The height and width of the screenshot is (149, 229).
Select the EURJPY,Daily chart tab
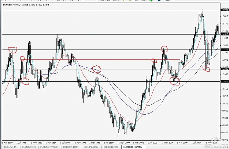[91, 147]
